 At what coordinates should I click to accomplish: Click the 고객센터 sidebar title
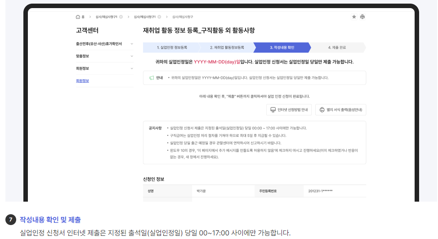click(x=87, y=30)
